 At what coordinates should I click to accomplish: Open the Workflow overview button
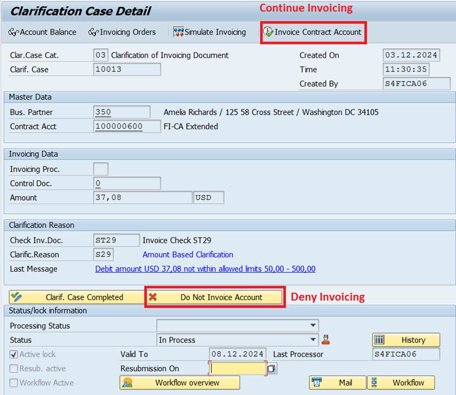click(180, 383)
